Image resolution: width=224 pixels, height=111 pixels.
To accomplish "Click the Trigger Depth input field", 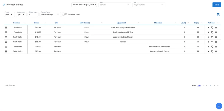I will (x=33, y=15).
